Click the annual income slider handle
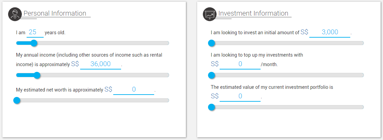Image resolution: width=383 pixels, height=140 pixels. 37,75
